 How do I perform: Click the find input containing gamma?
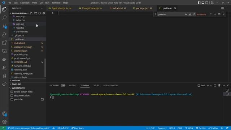[171, 14]
